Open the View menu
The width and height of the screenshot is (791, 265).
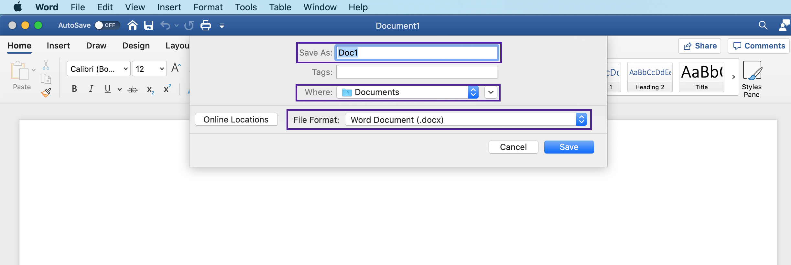[135, 7]
